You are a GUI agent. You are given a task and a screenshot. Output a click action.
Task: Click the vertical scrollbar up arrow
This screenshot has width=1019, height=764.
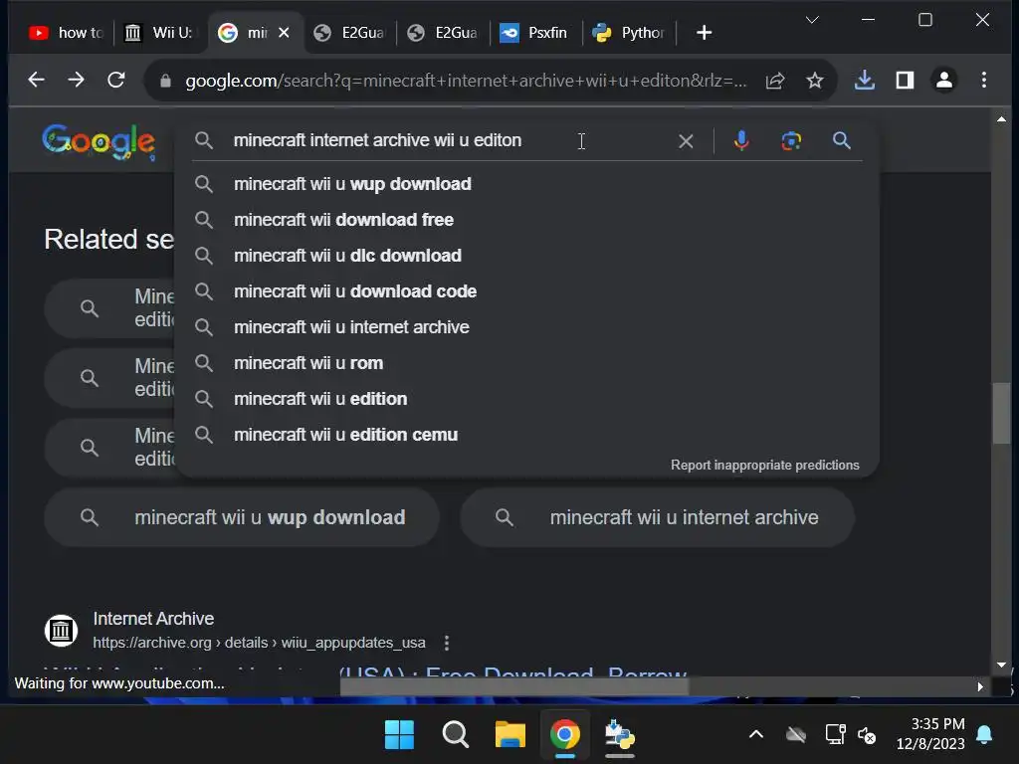point(1001,119)
